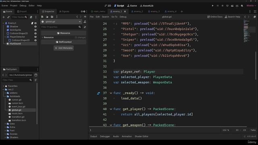The image size is (258, 145).
Task: Toggle visibility of AnimSprite node
Action: point(35,30)
